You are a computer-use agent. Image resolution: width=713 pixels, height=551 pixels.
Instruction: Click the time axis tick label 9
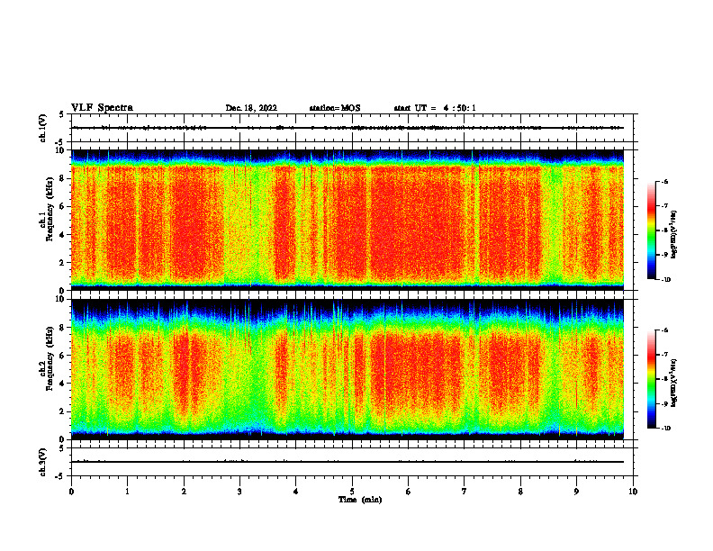[576, 492]
